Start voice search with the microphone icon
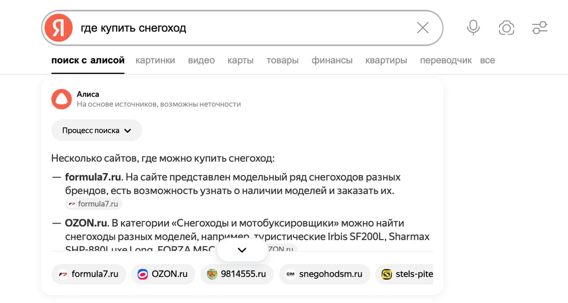 (x=473, y=28)
